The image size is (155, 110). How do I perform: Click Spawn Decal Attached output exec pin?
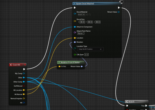tap(119, 8)
